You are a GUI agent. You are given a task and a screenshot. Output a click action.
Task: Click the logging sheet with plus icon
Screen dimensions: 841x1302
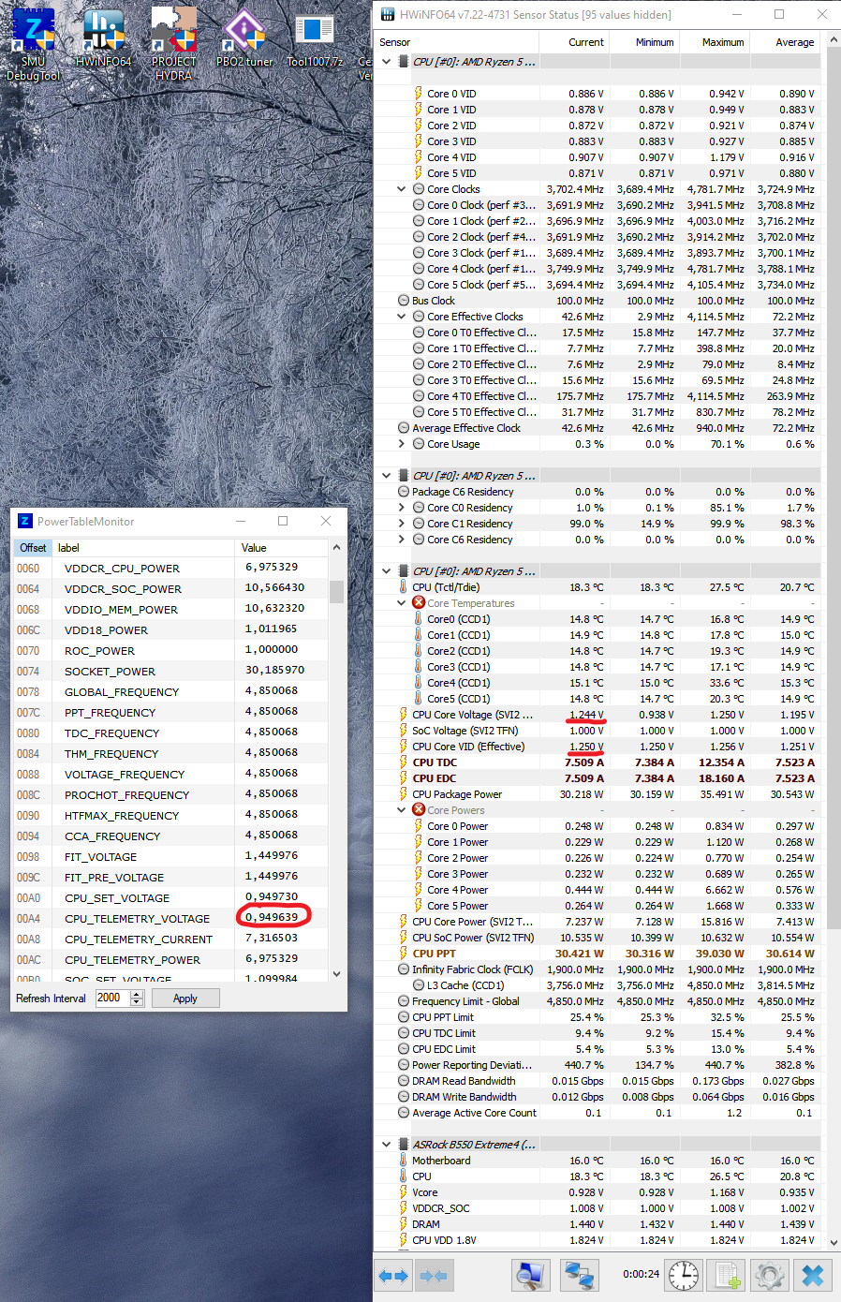coord(727,1275)
